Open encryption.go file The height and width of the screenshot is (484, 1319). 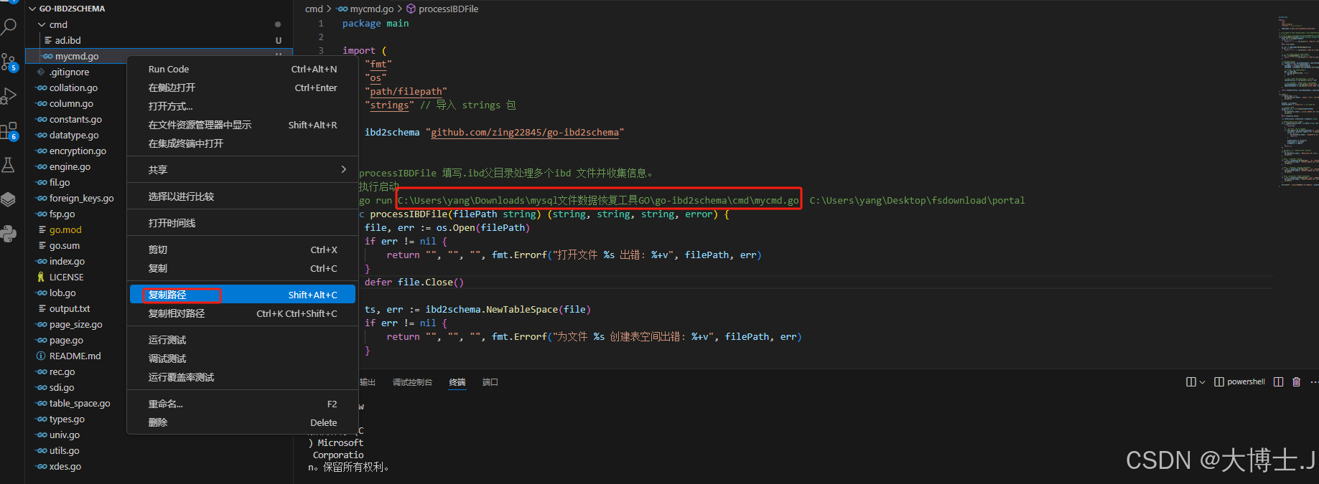76,151
